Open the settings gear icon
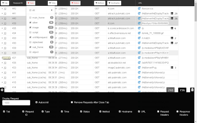 (x=2, y=90)
